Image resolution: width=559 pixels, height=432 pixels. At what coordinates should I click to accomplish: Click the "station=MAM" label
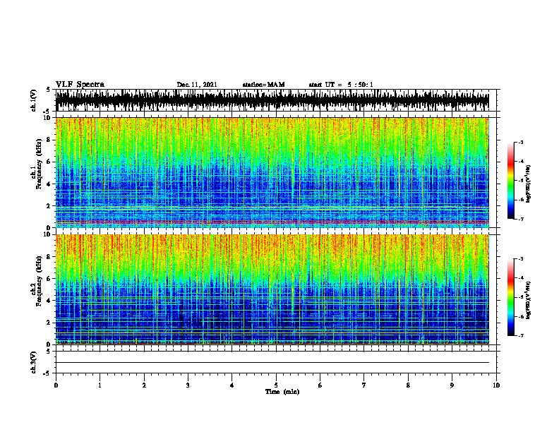(x=263, y=85)
